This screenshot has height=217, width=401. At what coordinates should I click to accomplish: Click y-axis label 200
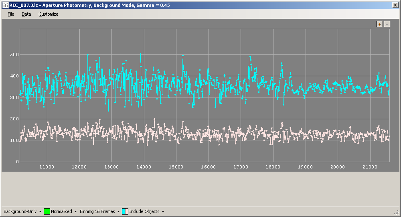click(x=14, y=119)
